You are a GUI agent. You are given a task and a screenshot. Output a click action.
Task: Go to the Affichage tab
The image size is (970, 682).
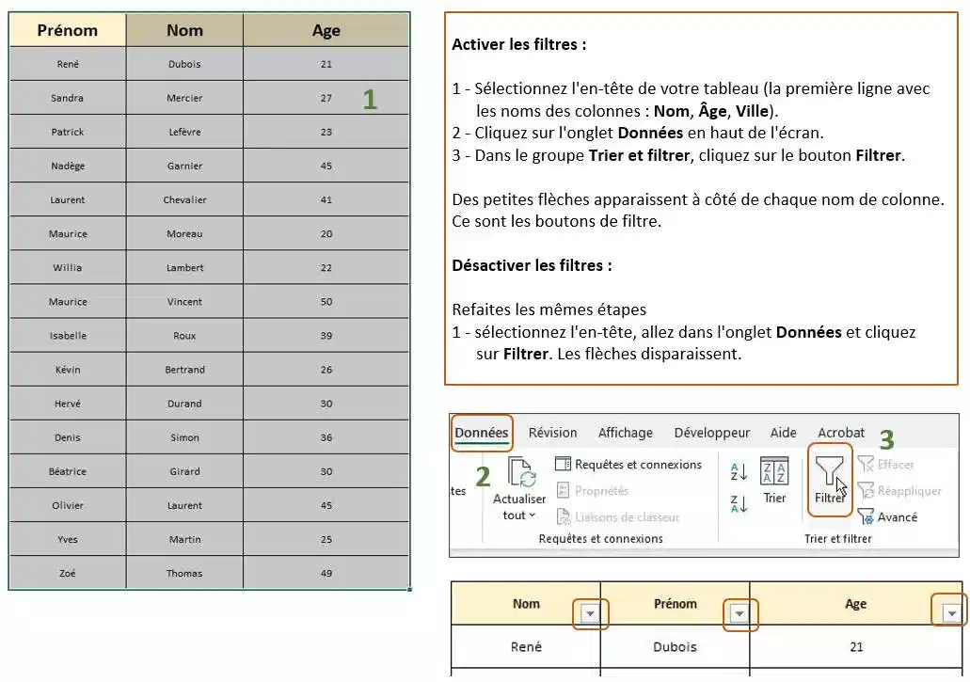[625, 433]
